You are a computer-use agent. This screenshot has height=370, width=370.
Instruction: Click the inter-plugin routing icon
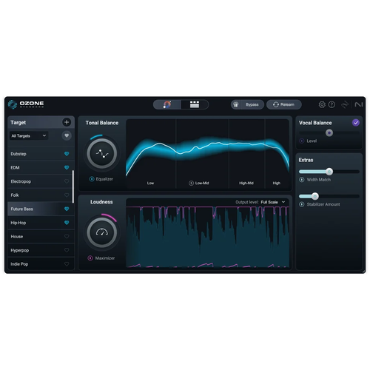pos(345,104)
